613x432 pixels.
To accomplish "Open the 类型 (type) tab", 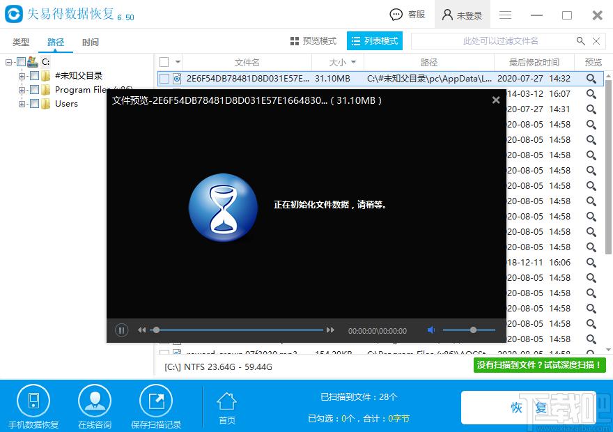I will click(21, 42).
